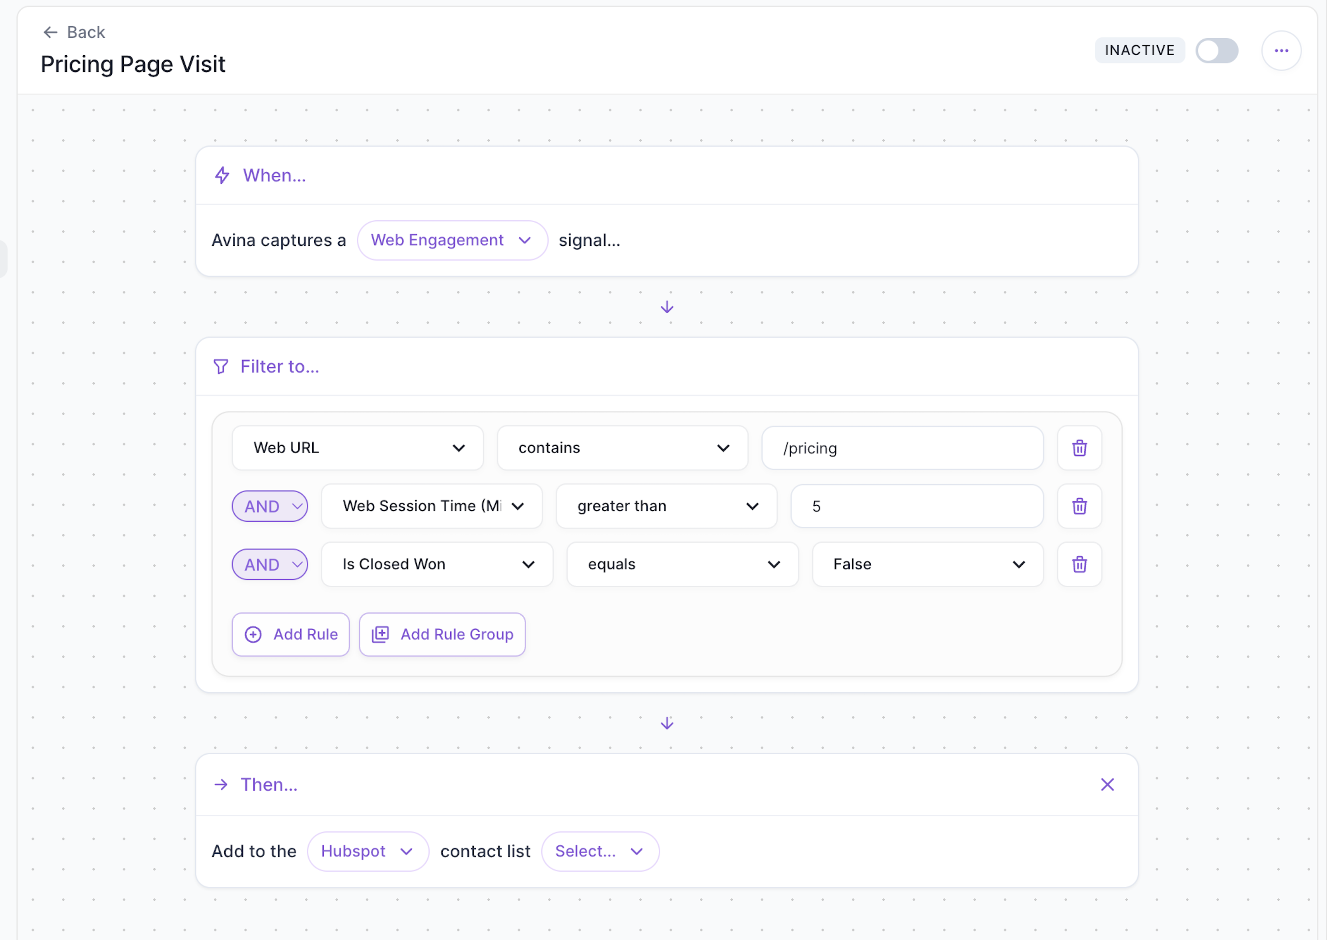Click the lightning bolt When icon

[x=222, y=175]
